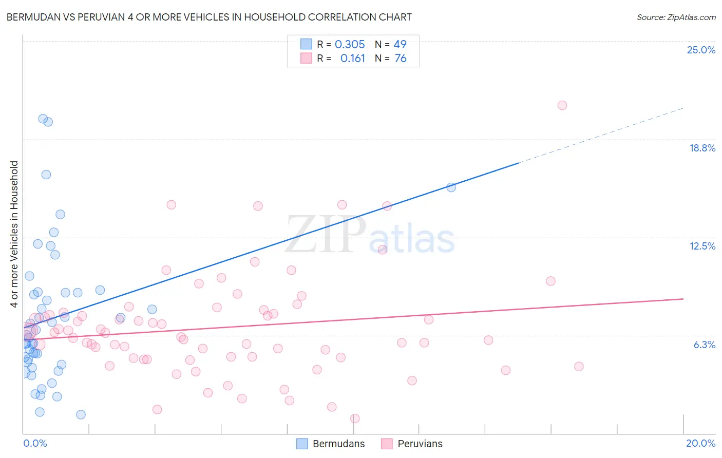Click the 25.0% y-axis label
Screen dimensions: 722x458
click(x=701, y=50)
